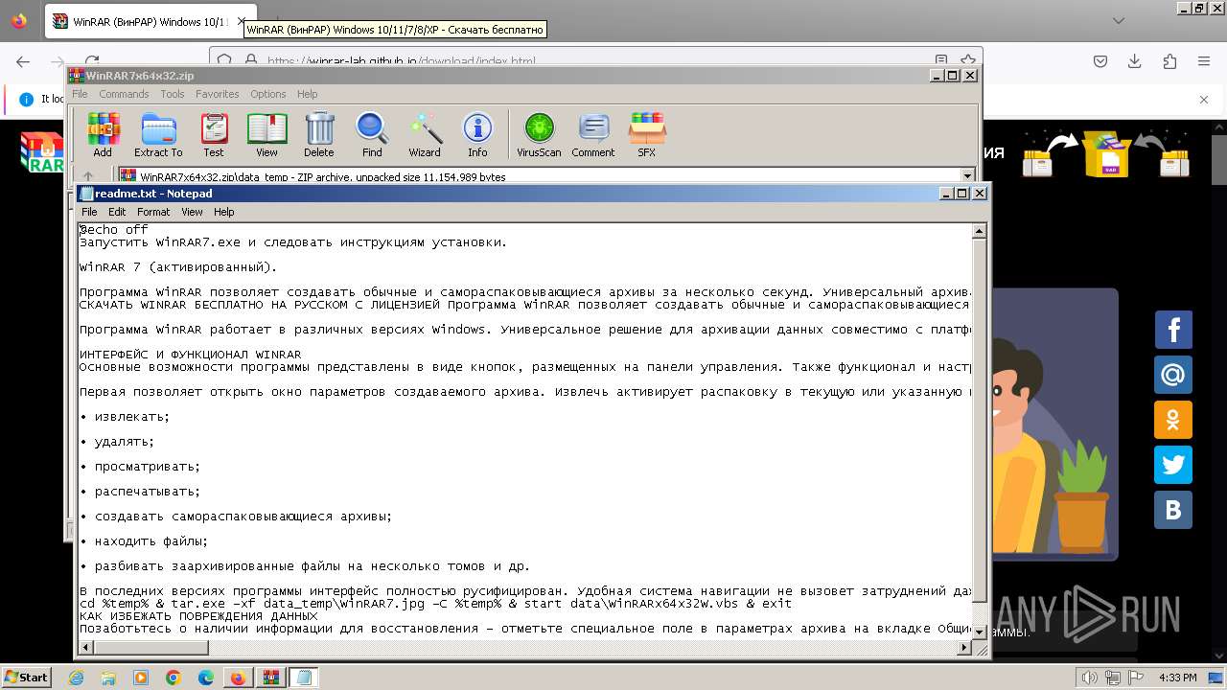This screenshot has width=1227, height=690.
Task: Open Windows Media Player from the taskbar
Action: 140,678
